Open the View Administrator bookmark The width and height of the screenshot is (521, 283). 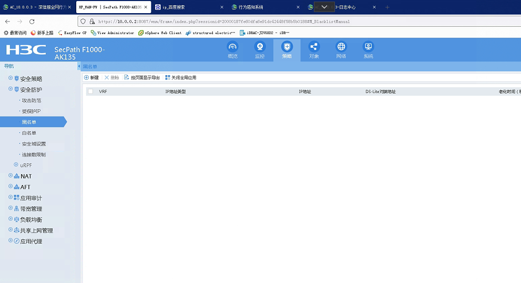pos(113,33)
